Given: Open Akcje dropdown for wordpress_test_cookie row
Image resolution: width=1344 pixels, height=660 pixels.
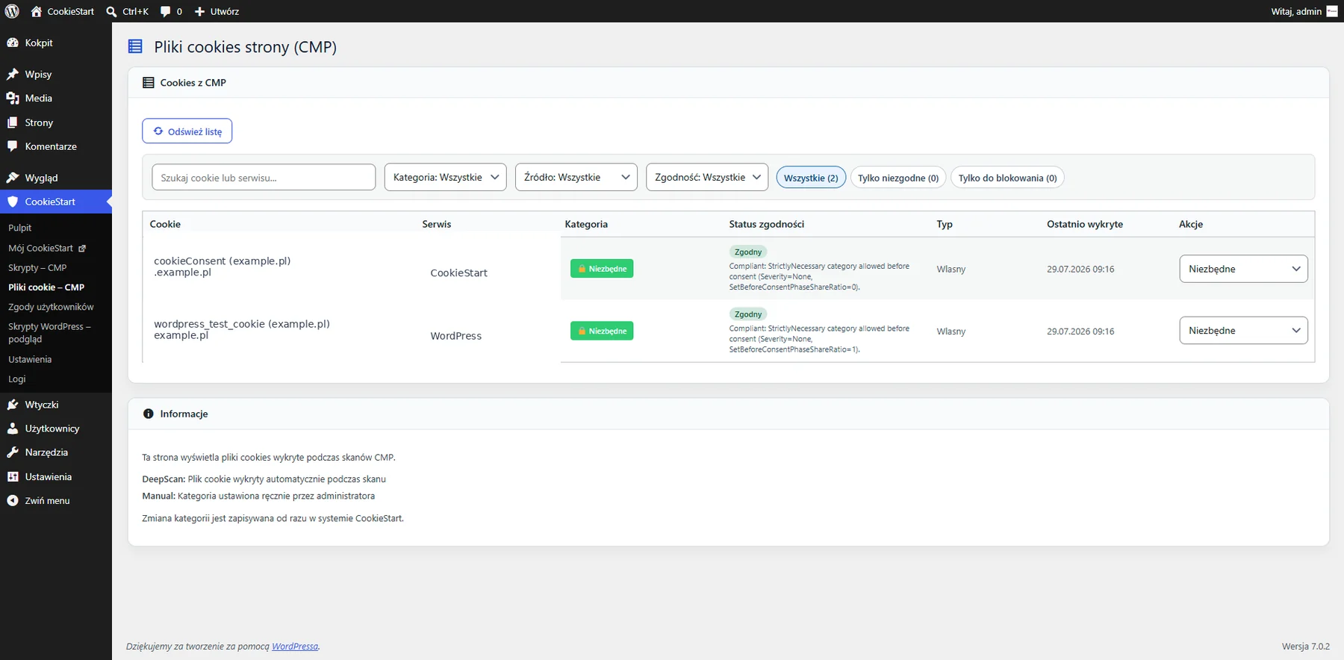Looking at the screenshot, I should 1243,331.
